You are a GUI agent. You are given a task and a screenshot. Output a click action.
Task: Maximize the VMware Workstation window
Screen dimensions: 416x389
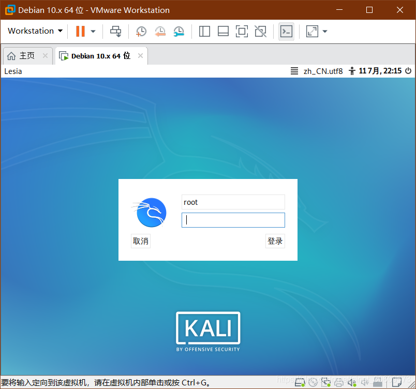pyautogui.click(x=369, y=10)
